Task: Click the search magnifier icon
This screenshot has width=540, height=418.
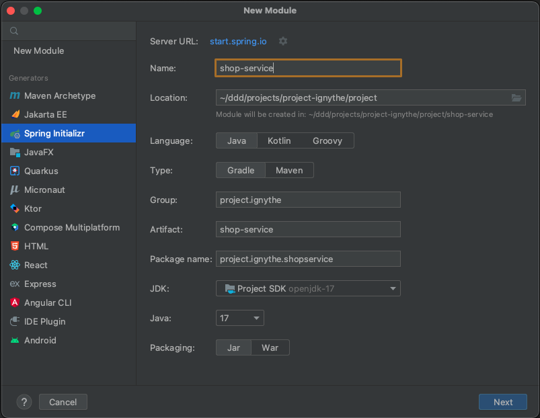Action: [13, 31]
